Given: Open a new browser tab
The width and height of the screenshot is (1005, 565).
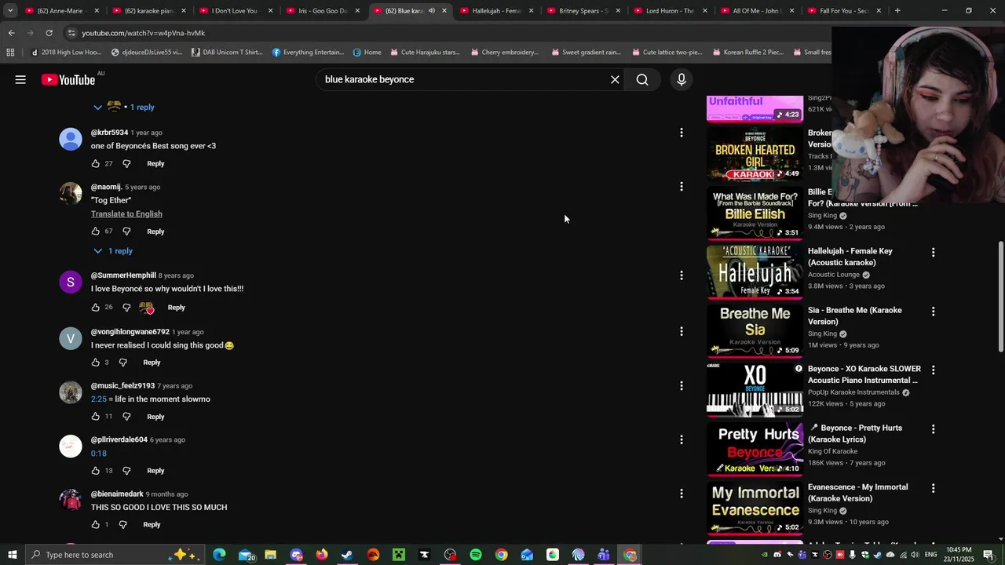Looking at the screenshot, I should tap(897, 11).
